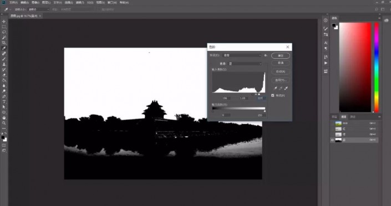This screenshot has height=206, width=391.
Task: Open the Image menu
Action: (35, 2)
